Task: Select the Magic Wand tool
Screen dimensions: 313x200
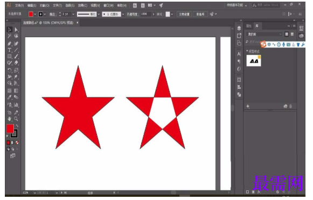Action: pyautogui.click(x=9, y=36)
